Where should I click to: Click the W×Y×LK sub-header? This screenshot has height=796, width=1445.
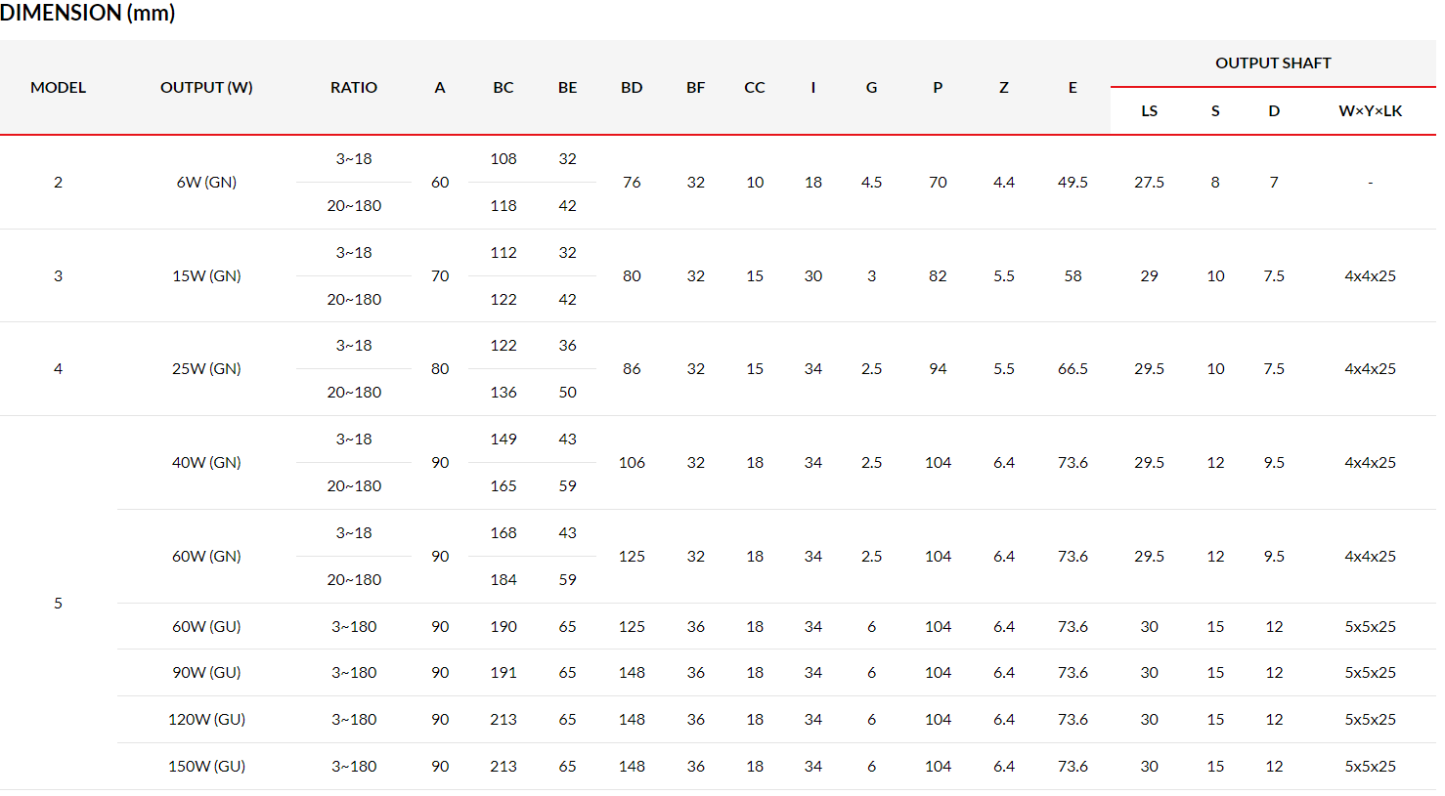pyautogui.click(x=1370, y=110)
